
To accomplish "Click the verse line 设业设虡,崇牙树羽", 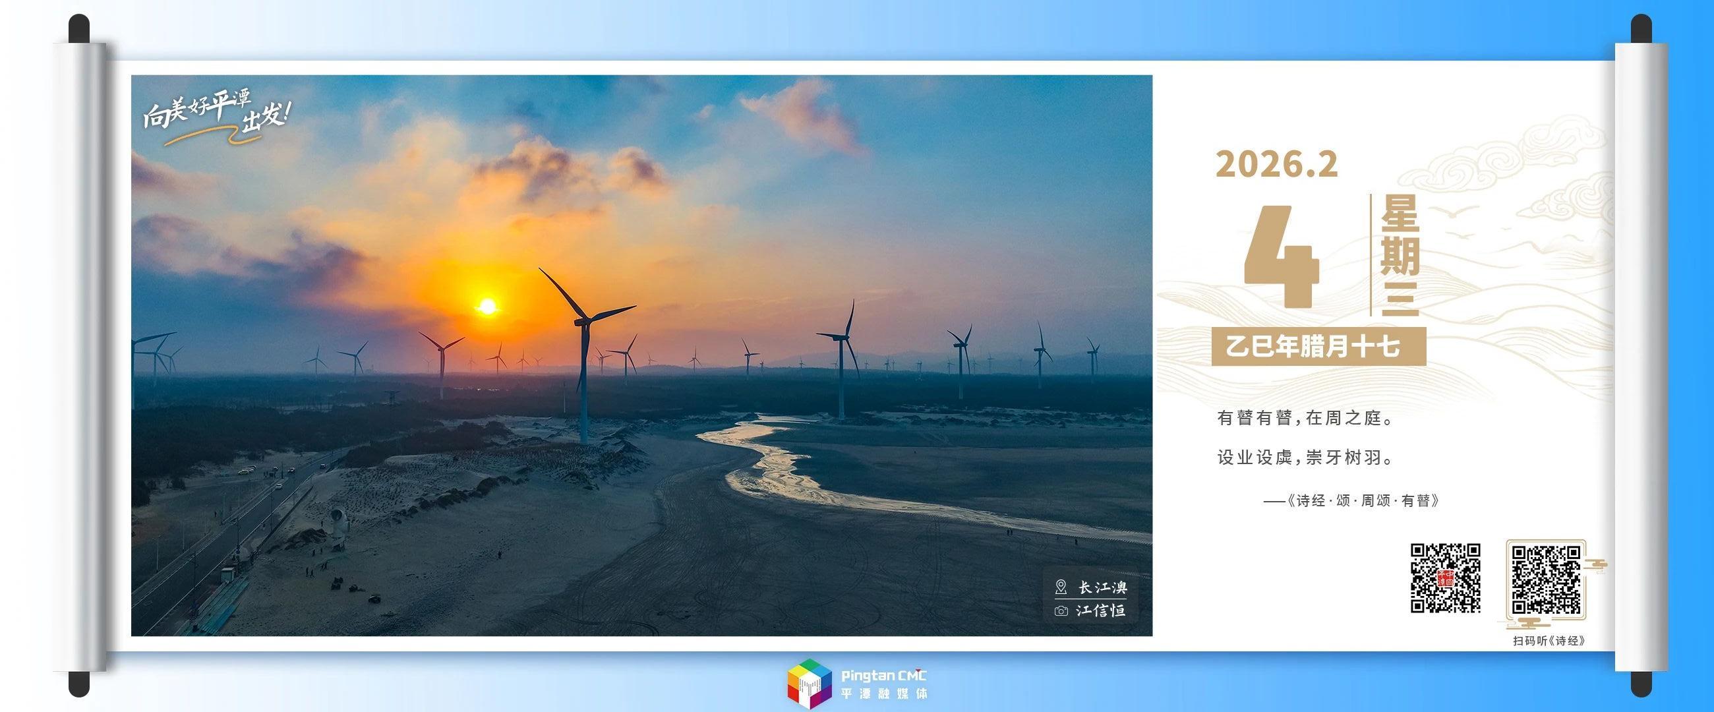I will 1304,458.
